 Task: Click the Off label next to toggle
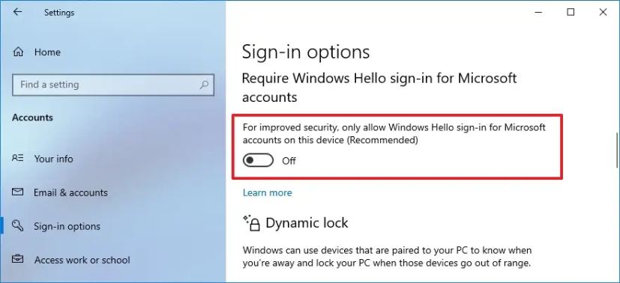click(289, 161)
